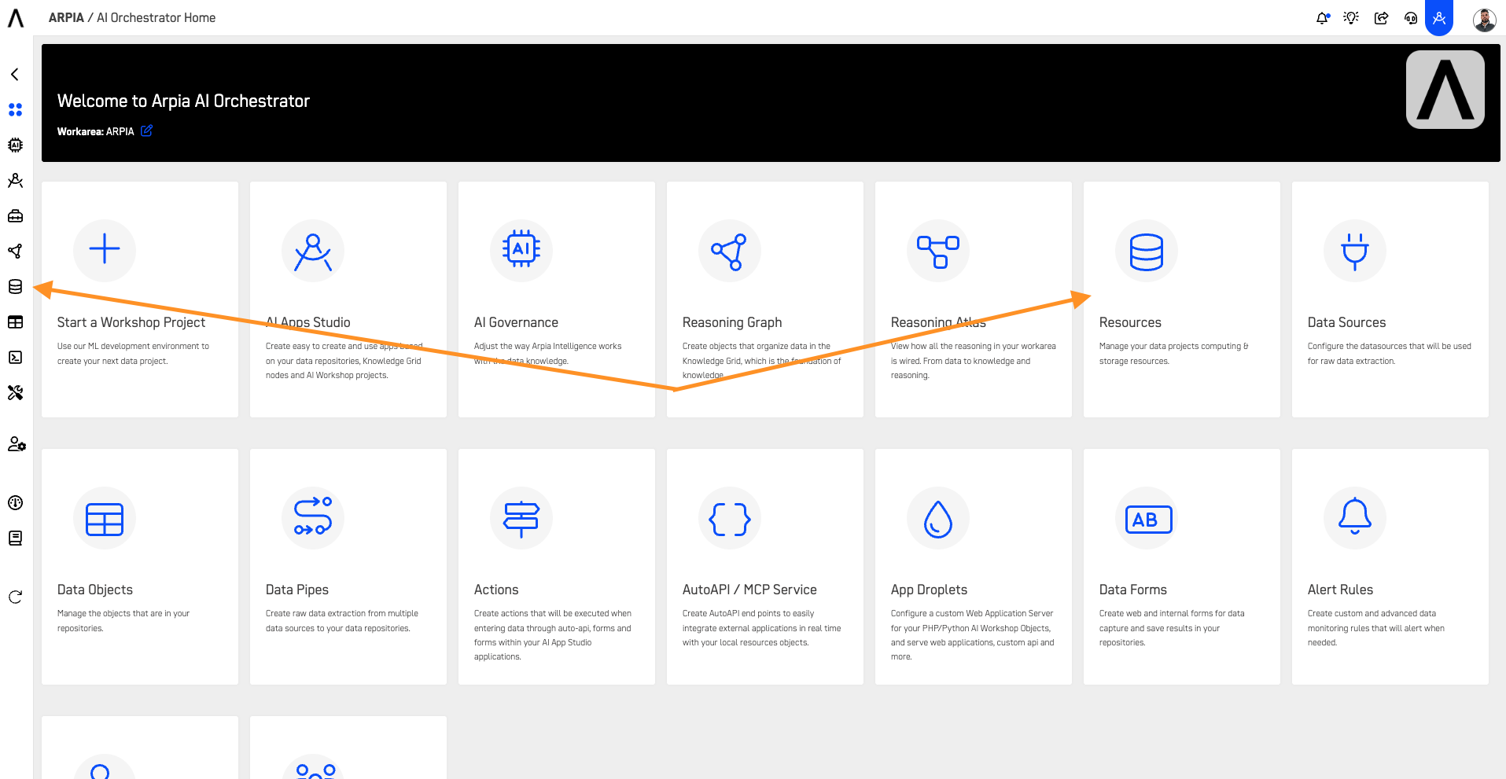1506x779 pixels.
Task: Open the AutoAPI curly braces card icon
Action: click(730, 518)
